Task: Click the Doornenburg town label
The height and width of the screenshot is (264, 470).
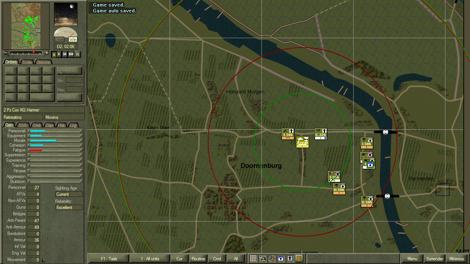Action: tap(261, 166)
